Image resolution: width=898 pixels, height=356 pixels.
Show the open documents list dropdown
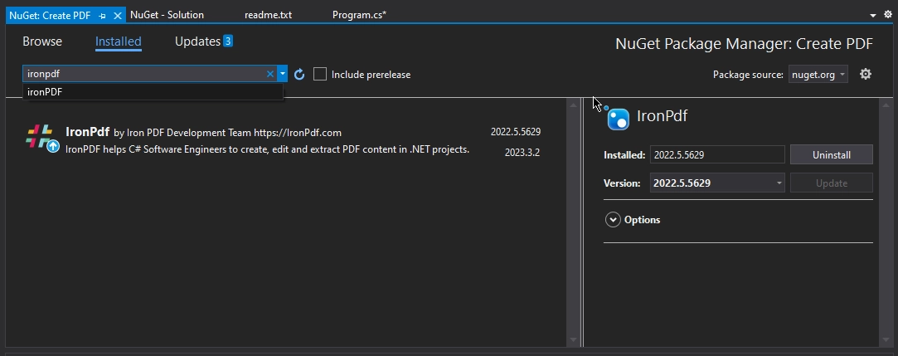pyautogui.click(x=874, y=15)
